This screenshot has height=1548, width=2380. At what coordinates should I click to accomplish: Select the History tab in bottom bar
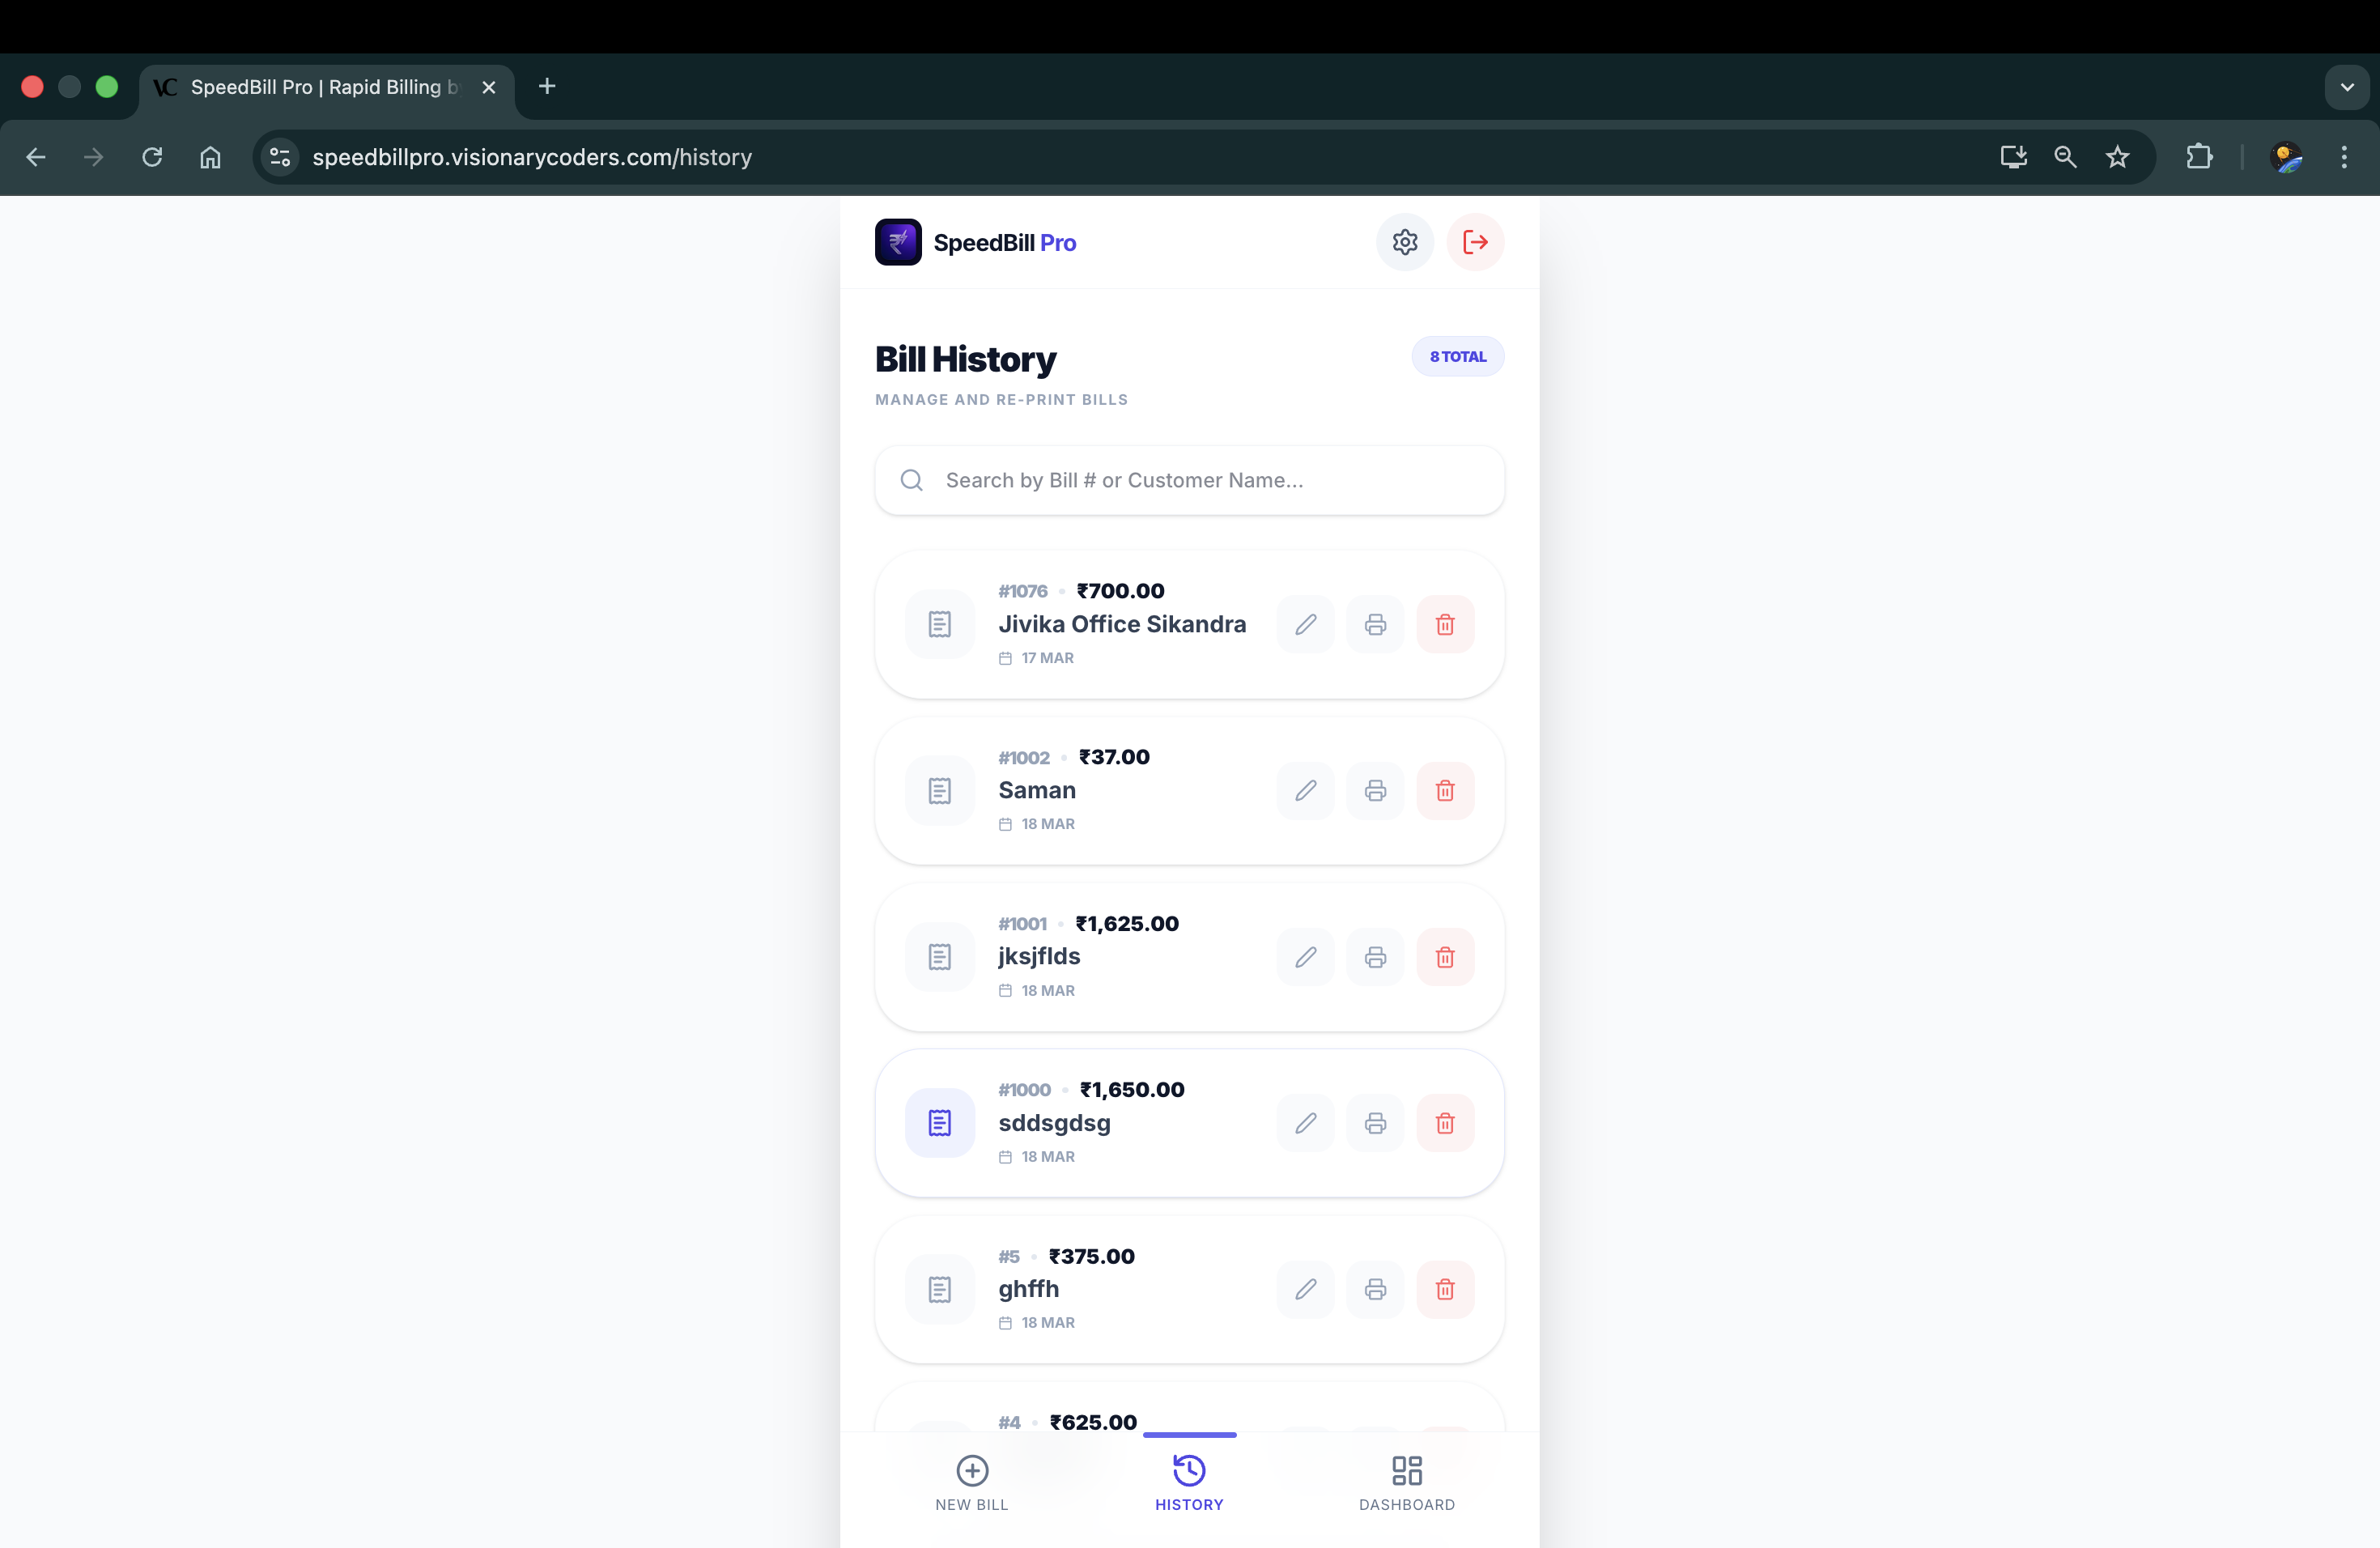[x=1189, y=1482]
